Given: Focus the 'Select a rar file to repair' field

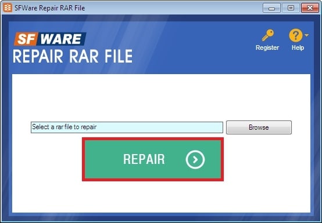Looking at the screenshot, I should coord(127,127).
